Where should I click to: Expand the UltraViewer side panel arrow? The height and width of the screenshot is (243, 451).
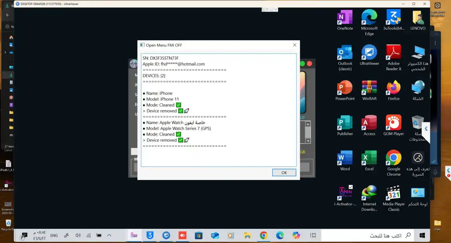click(x=426, y=128)
